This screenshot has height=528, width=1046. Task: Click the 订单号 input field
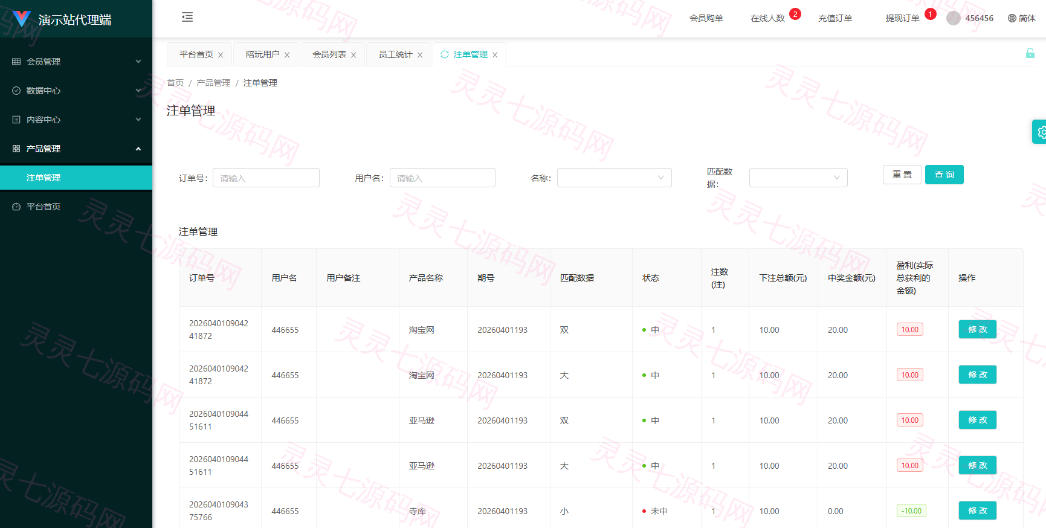(266, 178)
